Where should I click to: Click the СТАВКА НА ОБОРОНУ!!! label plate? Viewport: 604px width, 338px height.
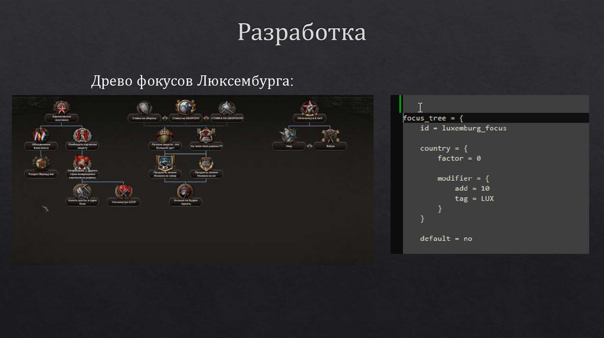point(226,118)
